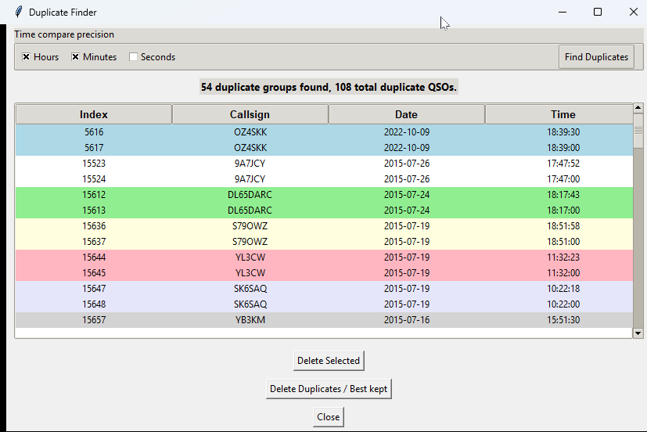The height and width of the screenshot is (432, 647).
Task: Sort the table by Index column header
Action: [94, 114]
